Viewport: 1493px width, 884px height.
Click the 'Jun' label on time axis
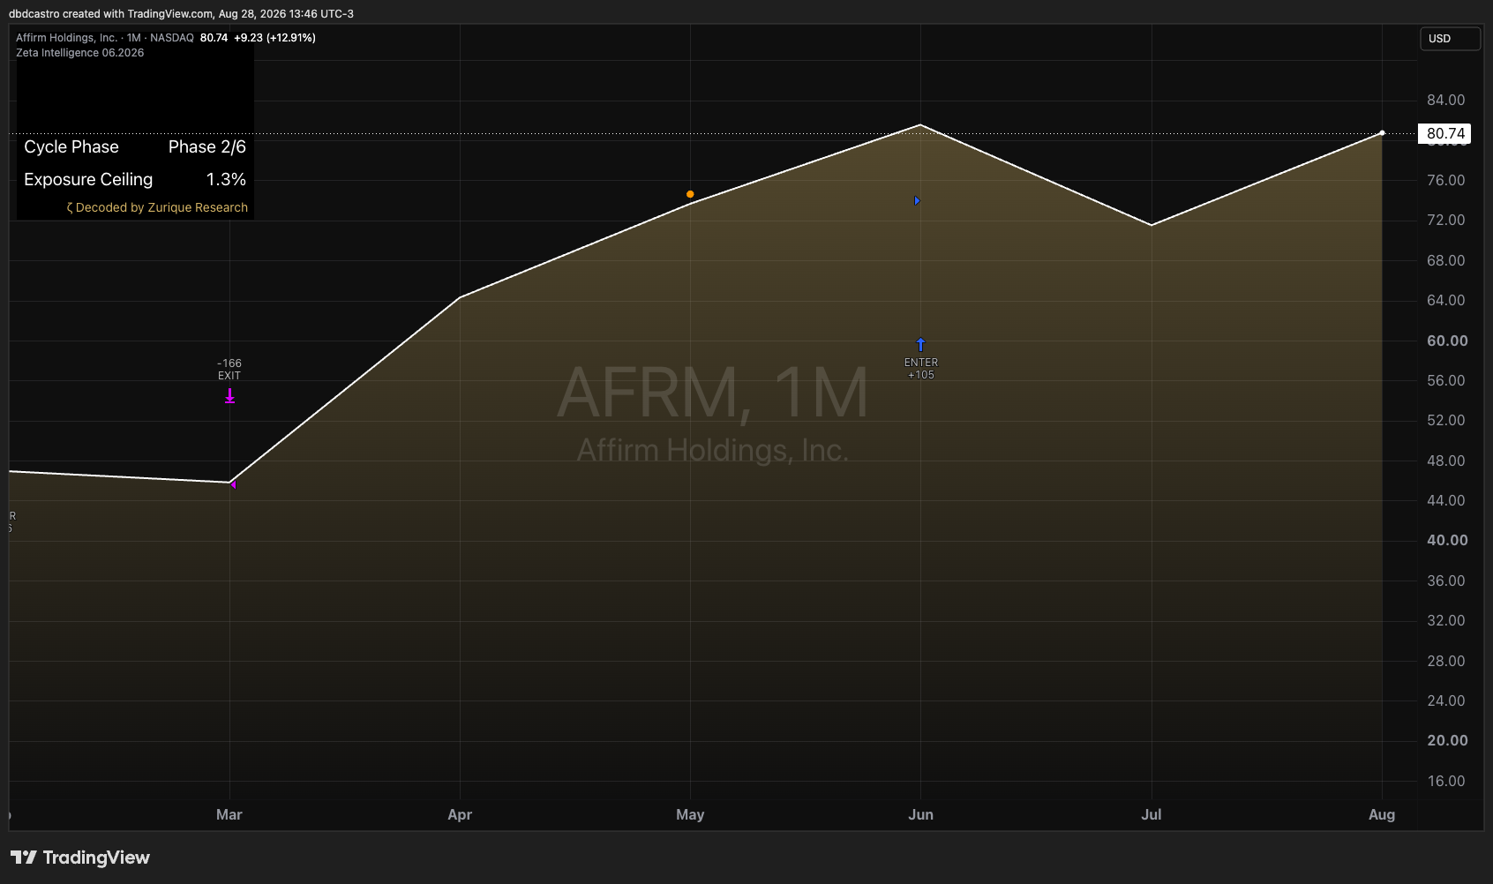pos(920,814)
